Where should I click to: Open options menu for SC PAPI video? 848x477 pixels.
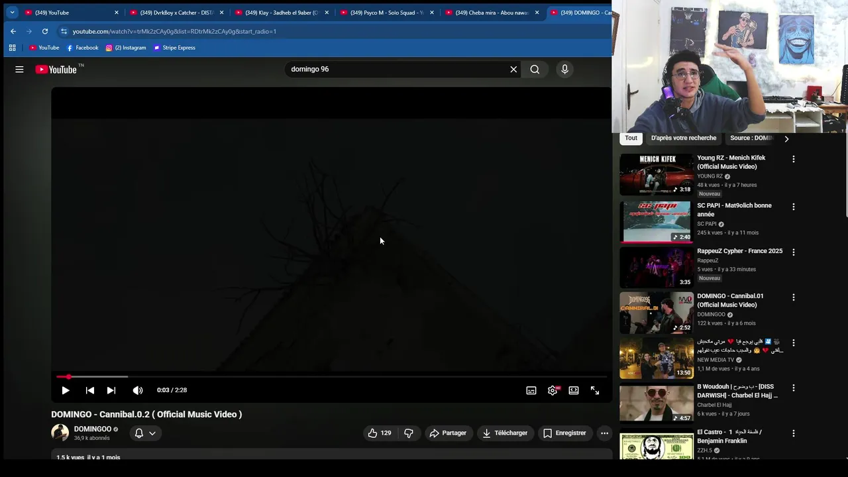point(794,207)
